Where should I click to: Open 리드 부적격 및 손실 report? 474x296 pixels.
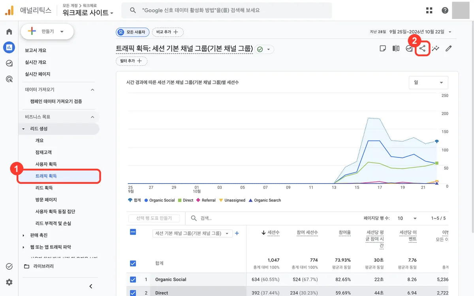53,223
